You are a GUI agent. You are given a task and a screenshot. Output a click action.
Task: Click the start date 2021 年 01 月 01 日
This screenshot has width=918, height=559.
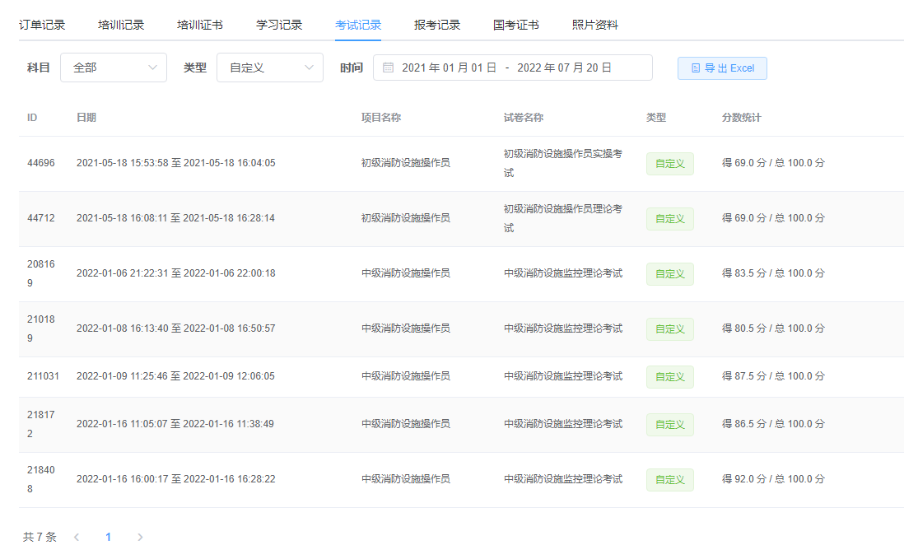[x=449, y=68]
